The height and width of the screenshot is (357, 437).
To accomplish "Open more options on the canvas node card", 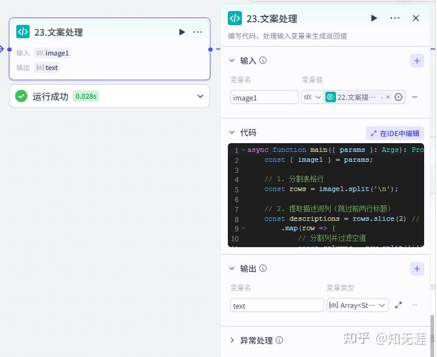I will (197, 32).
